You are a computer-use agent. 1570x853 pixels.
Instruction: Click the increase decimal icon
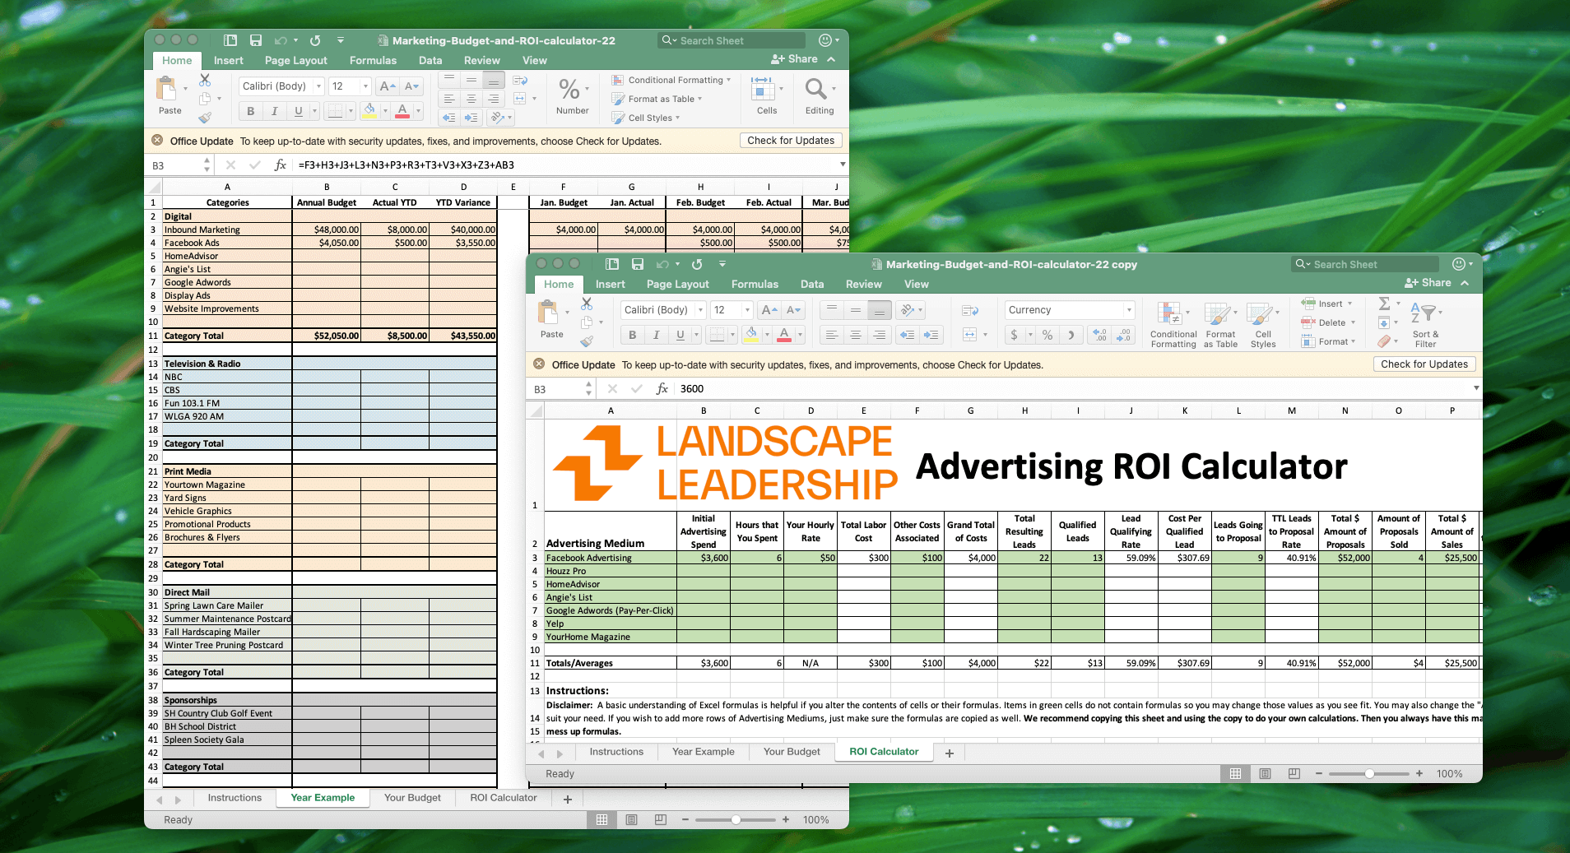[1100, 335]
